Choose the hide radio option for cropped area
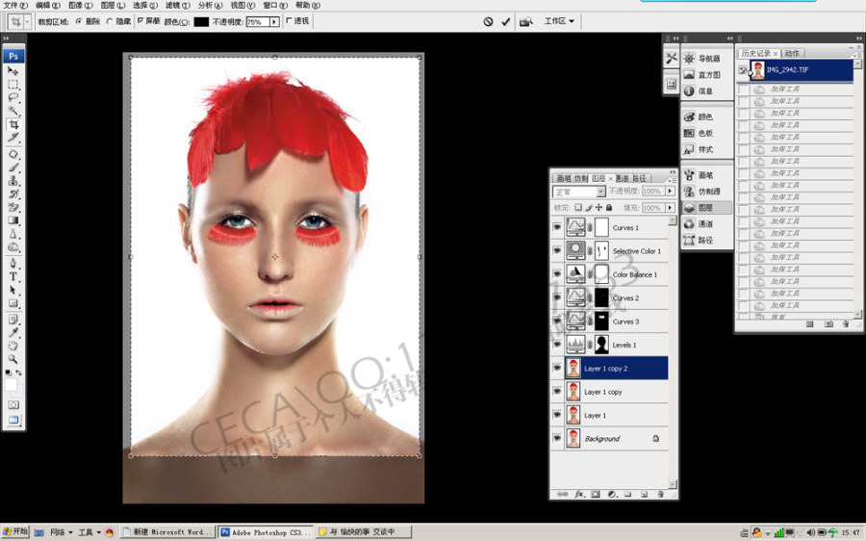866x541 pixels. (x=110, y=21)
